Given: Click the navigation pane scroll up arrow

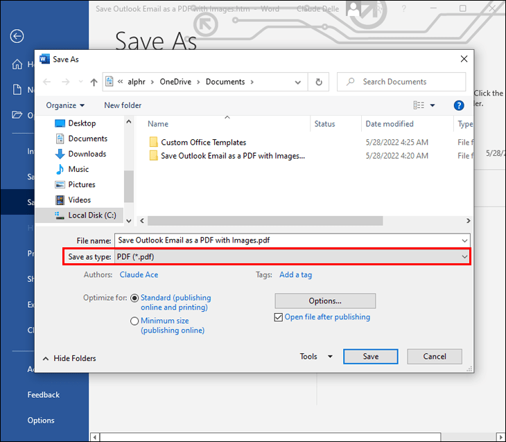Looking at the screenshot, I should [x=129, y=122].
